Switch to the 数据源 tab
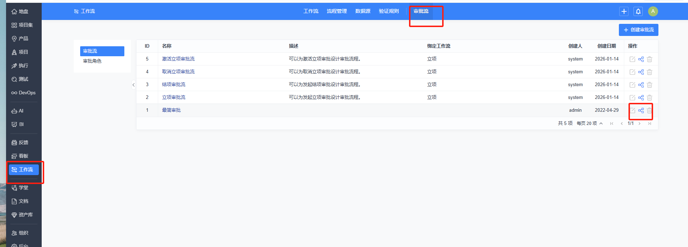This screenshot has height=247, width=688. (363, 11)
